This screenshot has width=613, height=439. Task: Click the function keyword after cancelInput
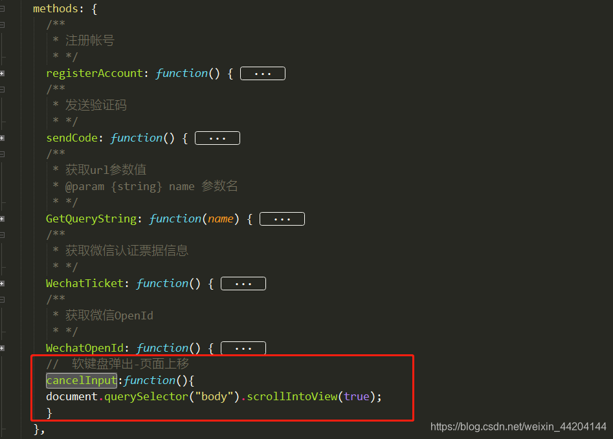coord(150,380)
